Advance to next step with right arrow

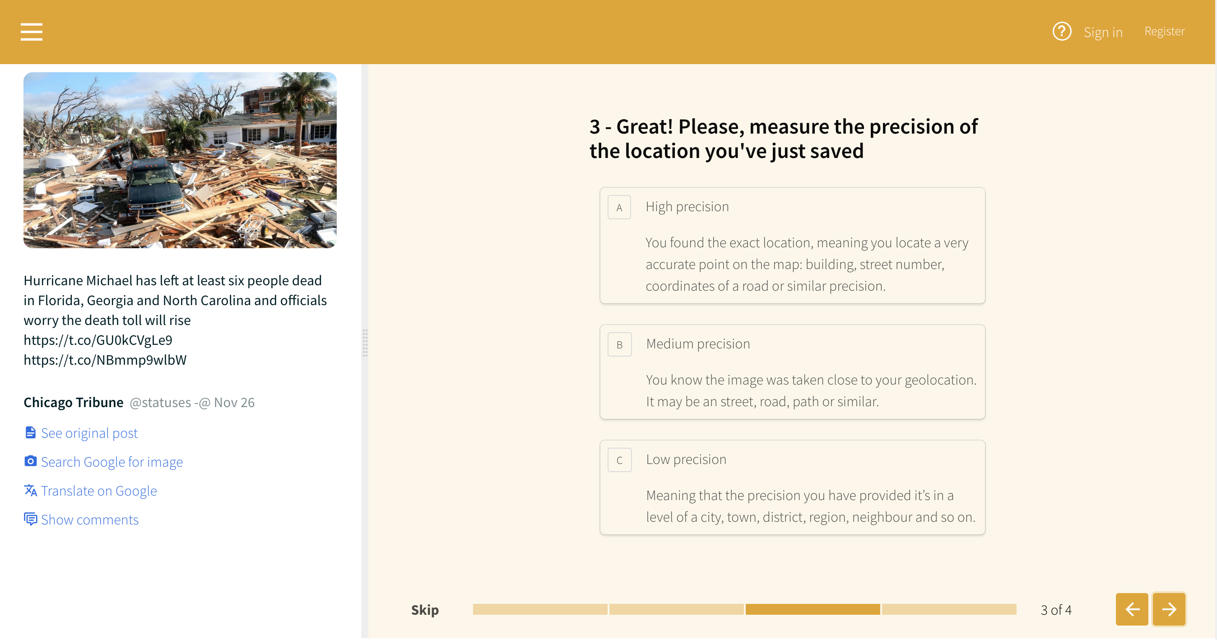[1168, 609]
